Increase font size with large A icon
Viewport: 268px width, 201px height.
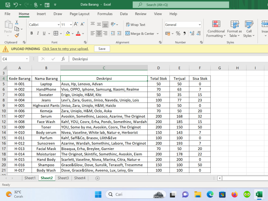[76, 24]
